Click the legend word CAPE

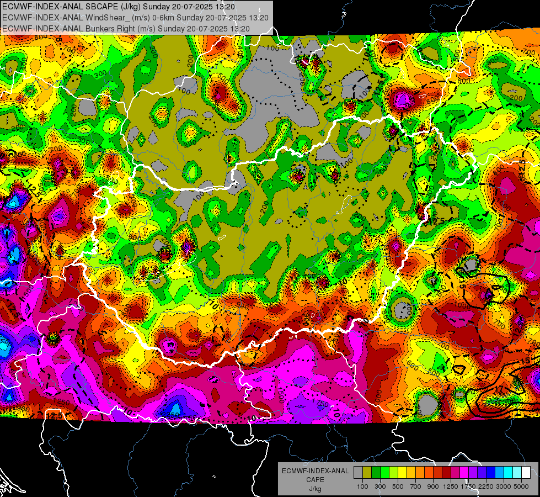coord(315,479)
